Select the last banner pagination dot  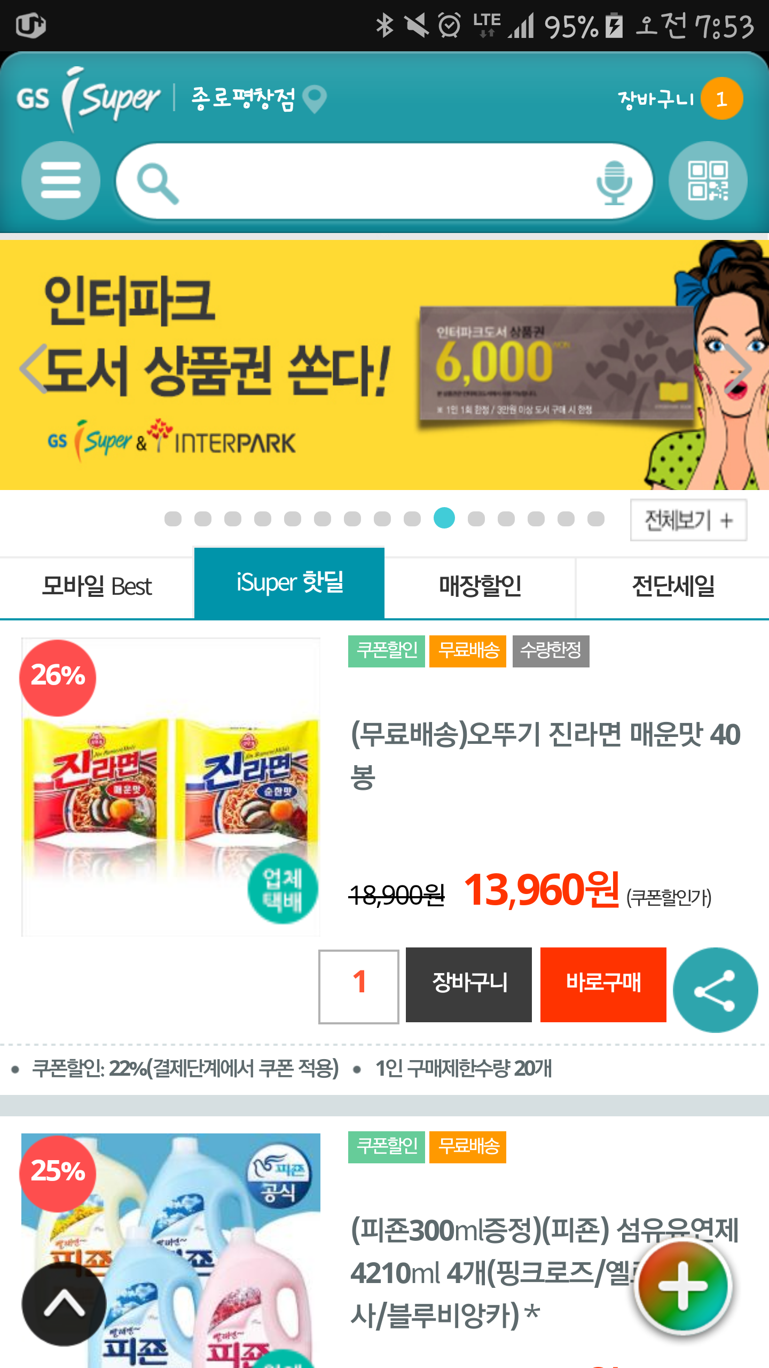pos(595,518)
